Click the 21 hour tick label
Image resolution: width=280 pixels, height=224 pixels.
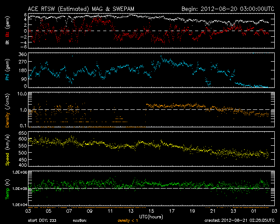click(213, 211)
